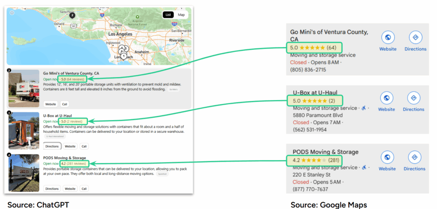Click the U-Haul International source chip
Viewport: 437px width, 209px height.
pos(55,137)
